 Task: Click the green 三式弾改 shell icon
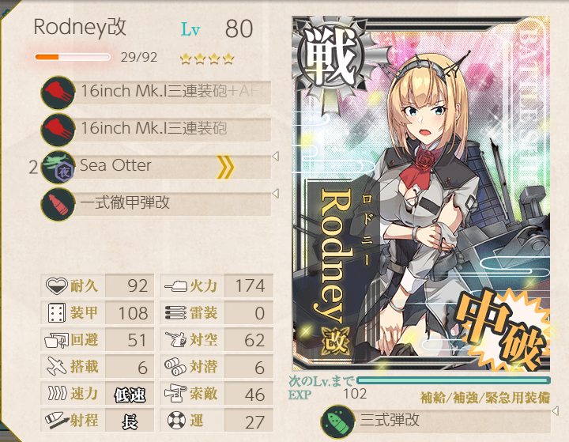[x=337, y=421]
